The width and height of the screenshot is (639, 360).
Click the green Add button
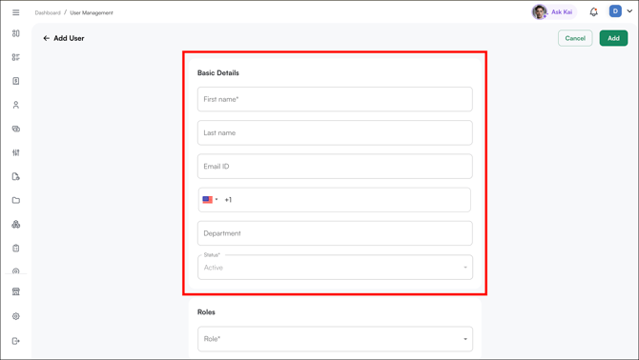click(613, 38)
